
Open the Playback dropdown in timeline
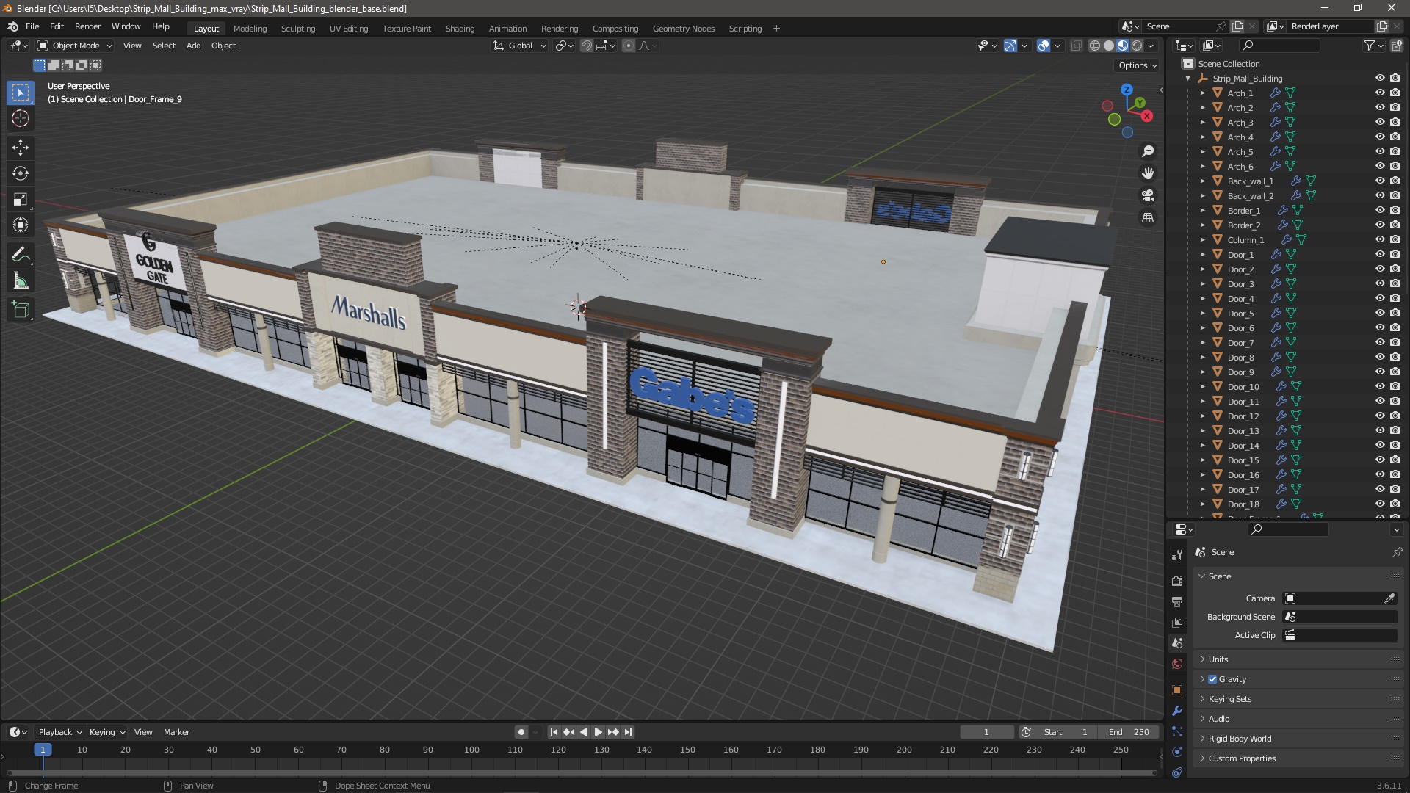click(x=59, y=732)
